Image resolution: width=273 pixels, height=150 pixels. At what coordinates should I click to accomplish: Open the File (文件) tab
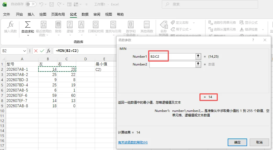7,14
